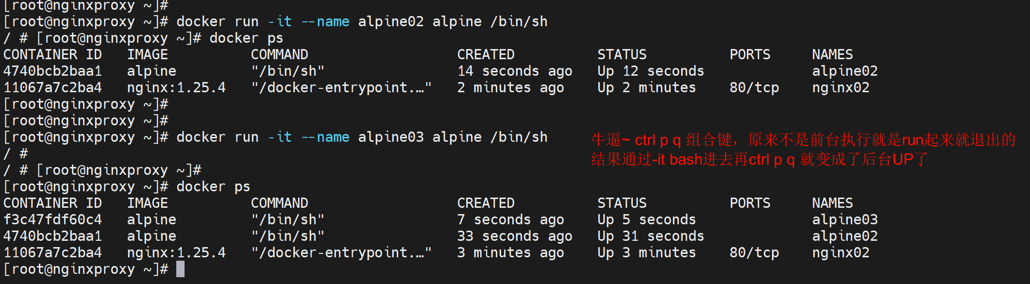This screenshot has width=1030, height=284.
Task: Click the red annotation line mentioning "-it bash"
Action: pyautogui.click(x=760, y=159)
